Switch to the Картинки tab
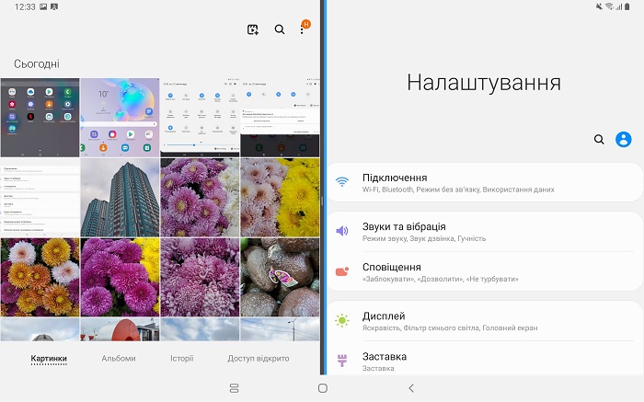 coord(49,359)
